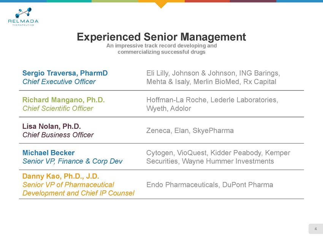Screen dimensions: 323x242
Task: Select the name Danny Kao, Ph.D., J.D.
Action: coord(60,176)
